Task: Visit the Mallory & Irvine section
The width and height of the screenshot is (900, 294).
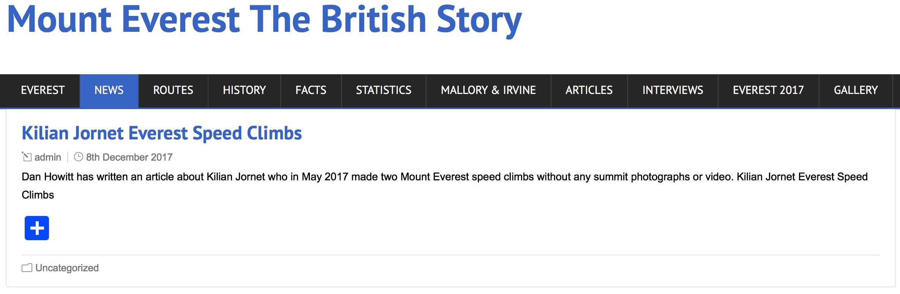Action: coord(488,90)
